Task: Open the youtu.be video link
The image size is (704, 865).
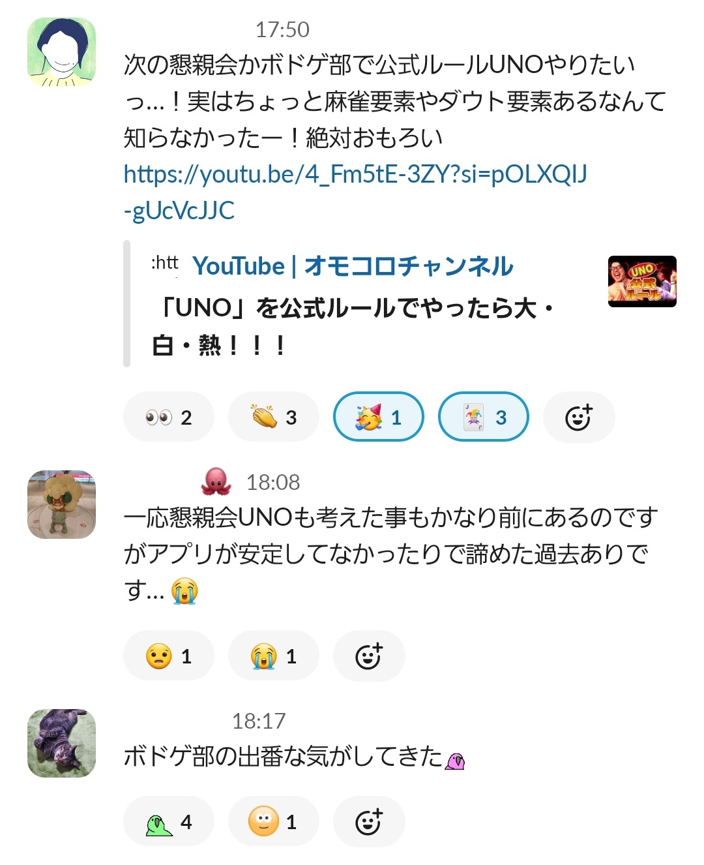Action: pyautogui.click(x=355, y=192)
